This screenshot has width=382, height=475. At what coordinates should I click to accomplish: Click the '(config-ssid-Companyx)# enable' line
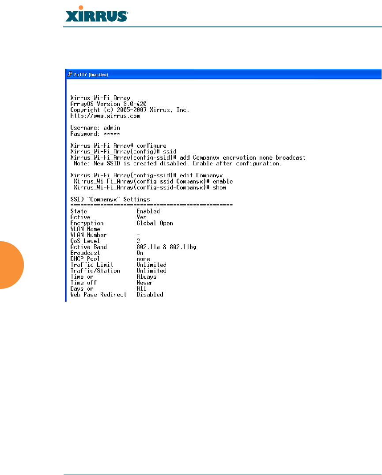[x=153, y=181]
